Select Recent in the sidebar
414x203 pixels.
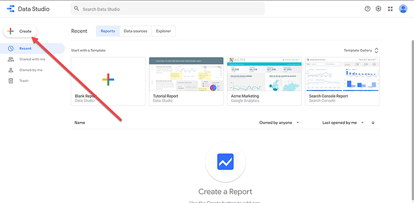coord(32,49)
